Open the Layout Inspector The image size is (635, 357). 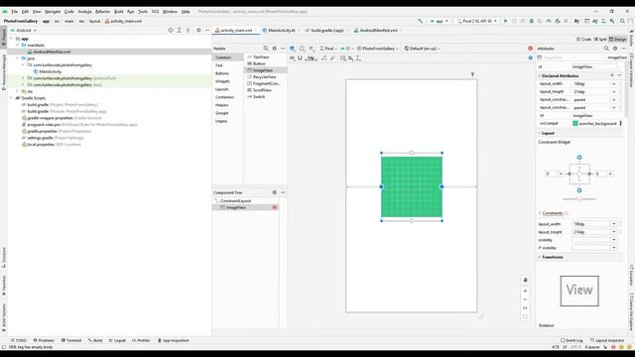[607, 340]
